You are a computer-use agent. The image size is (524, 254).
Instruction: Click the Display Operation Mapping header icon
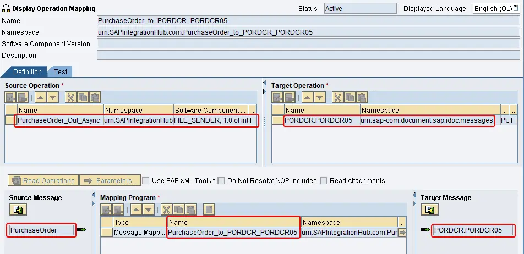coord(6,8)
